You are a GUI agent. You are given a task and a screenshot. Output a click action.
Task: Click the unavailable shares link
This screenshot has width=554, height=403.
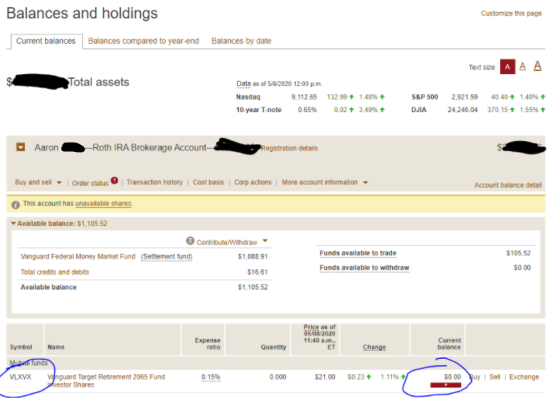pyautogui.click(x=103, y=204)
